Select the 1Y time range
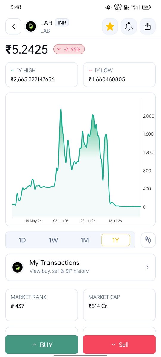 [x=116, y=240]
